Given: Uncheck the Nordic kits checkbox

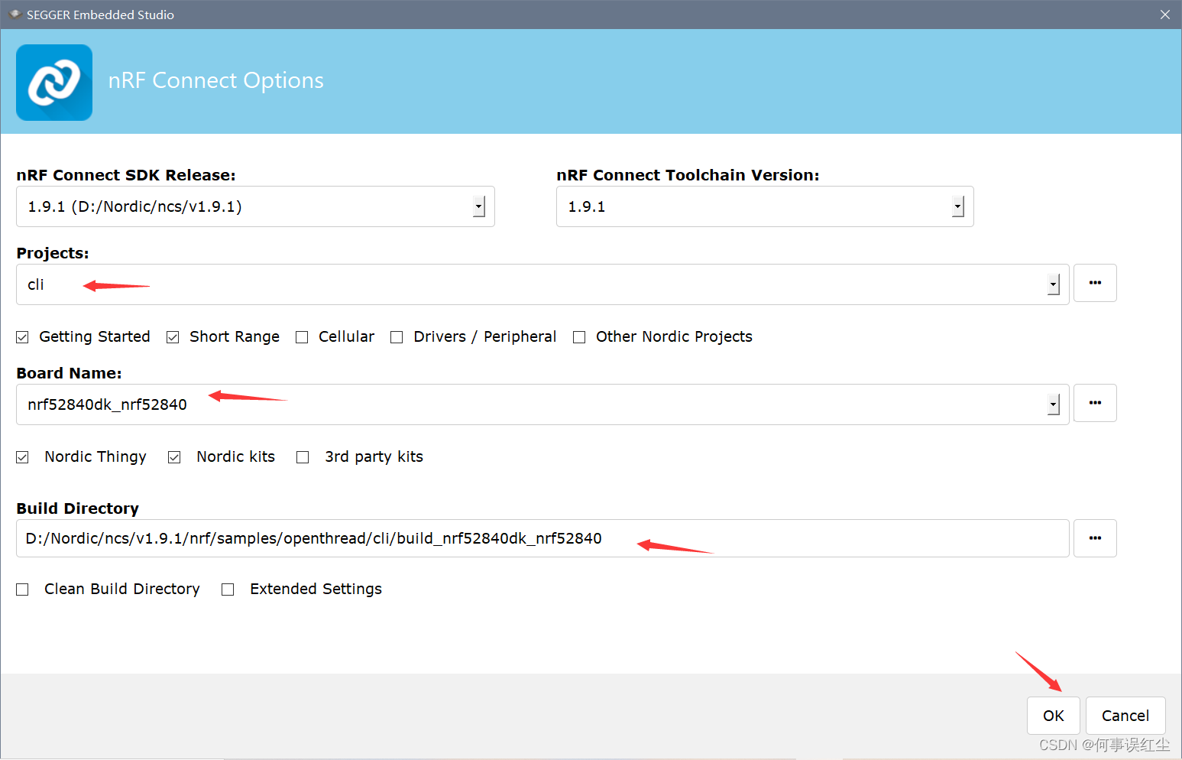Looking at the screenshot, I should 174,457.
